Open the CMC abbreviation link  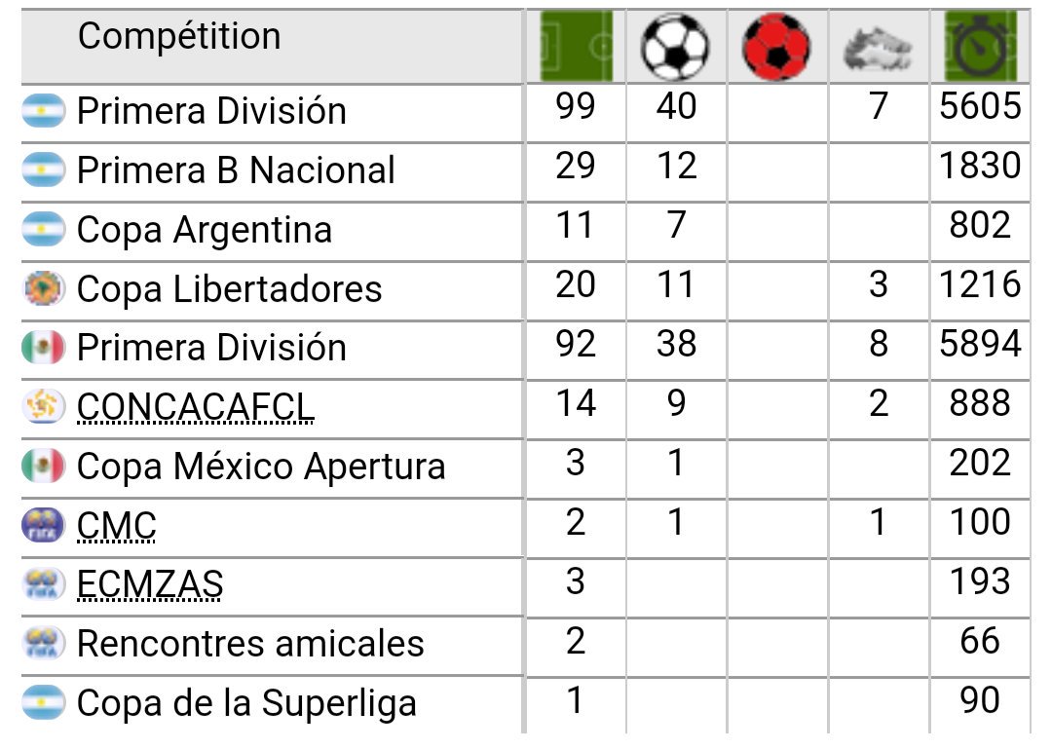tap(117, 525)
